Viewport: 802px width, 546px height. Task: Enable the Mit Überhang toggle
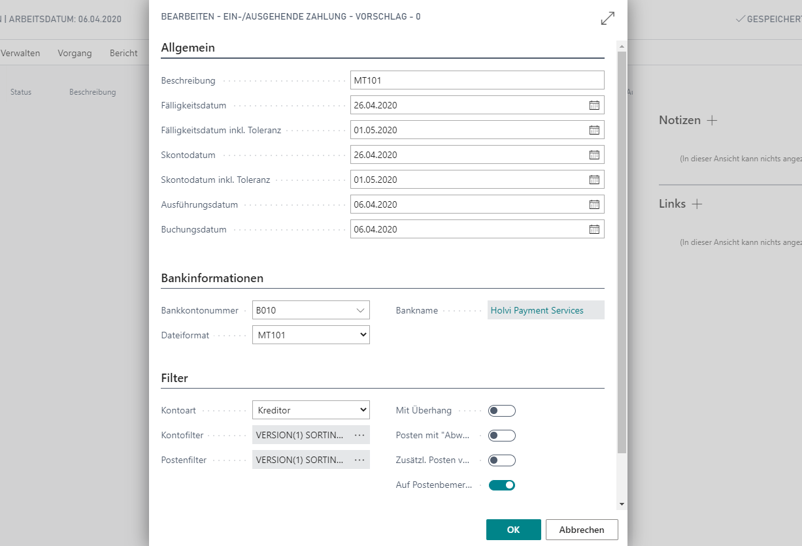pyautogui.click(x=501, y=410)
